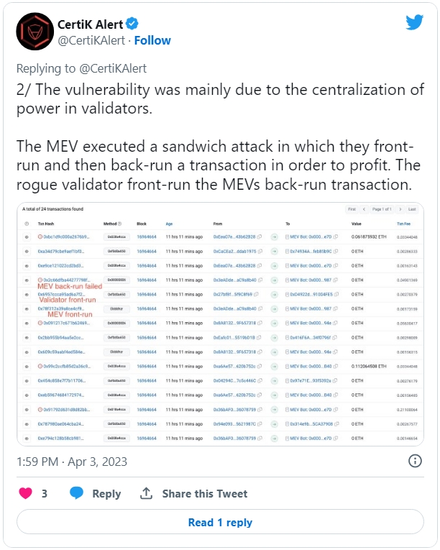This screenshot has width=440, height=550.
Task: Click the blue verified badge
Action: point(132,24)
